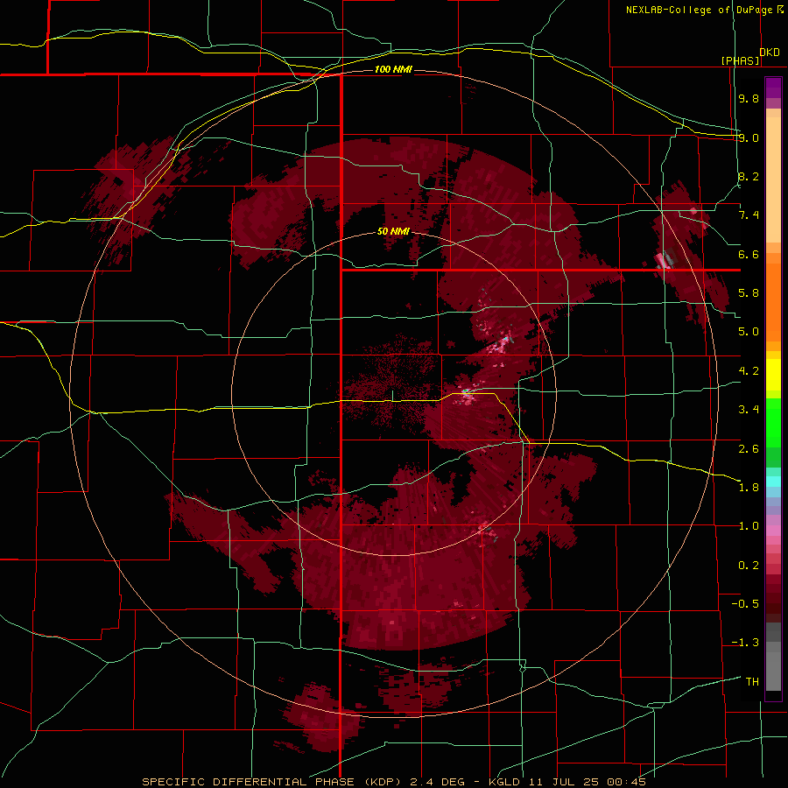788x788 pixels.
Task: Click the TH threshold label on the scale
Action: [x=752, y=682]
